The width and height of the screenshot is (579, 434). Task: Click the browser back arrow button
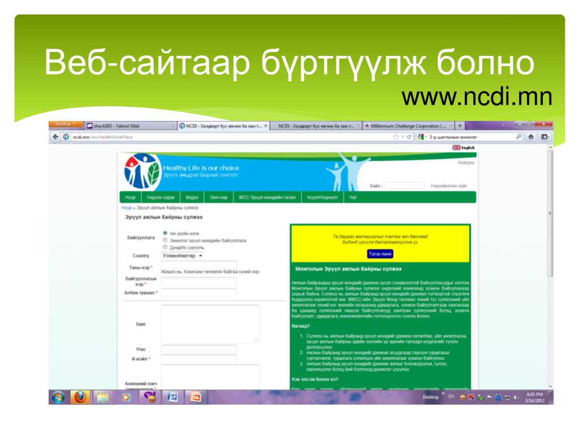coord(55,137)
